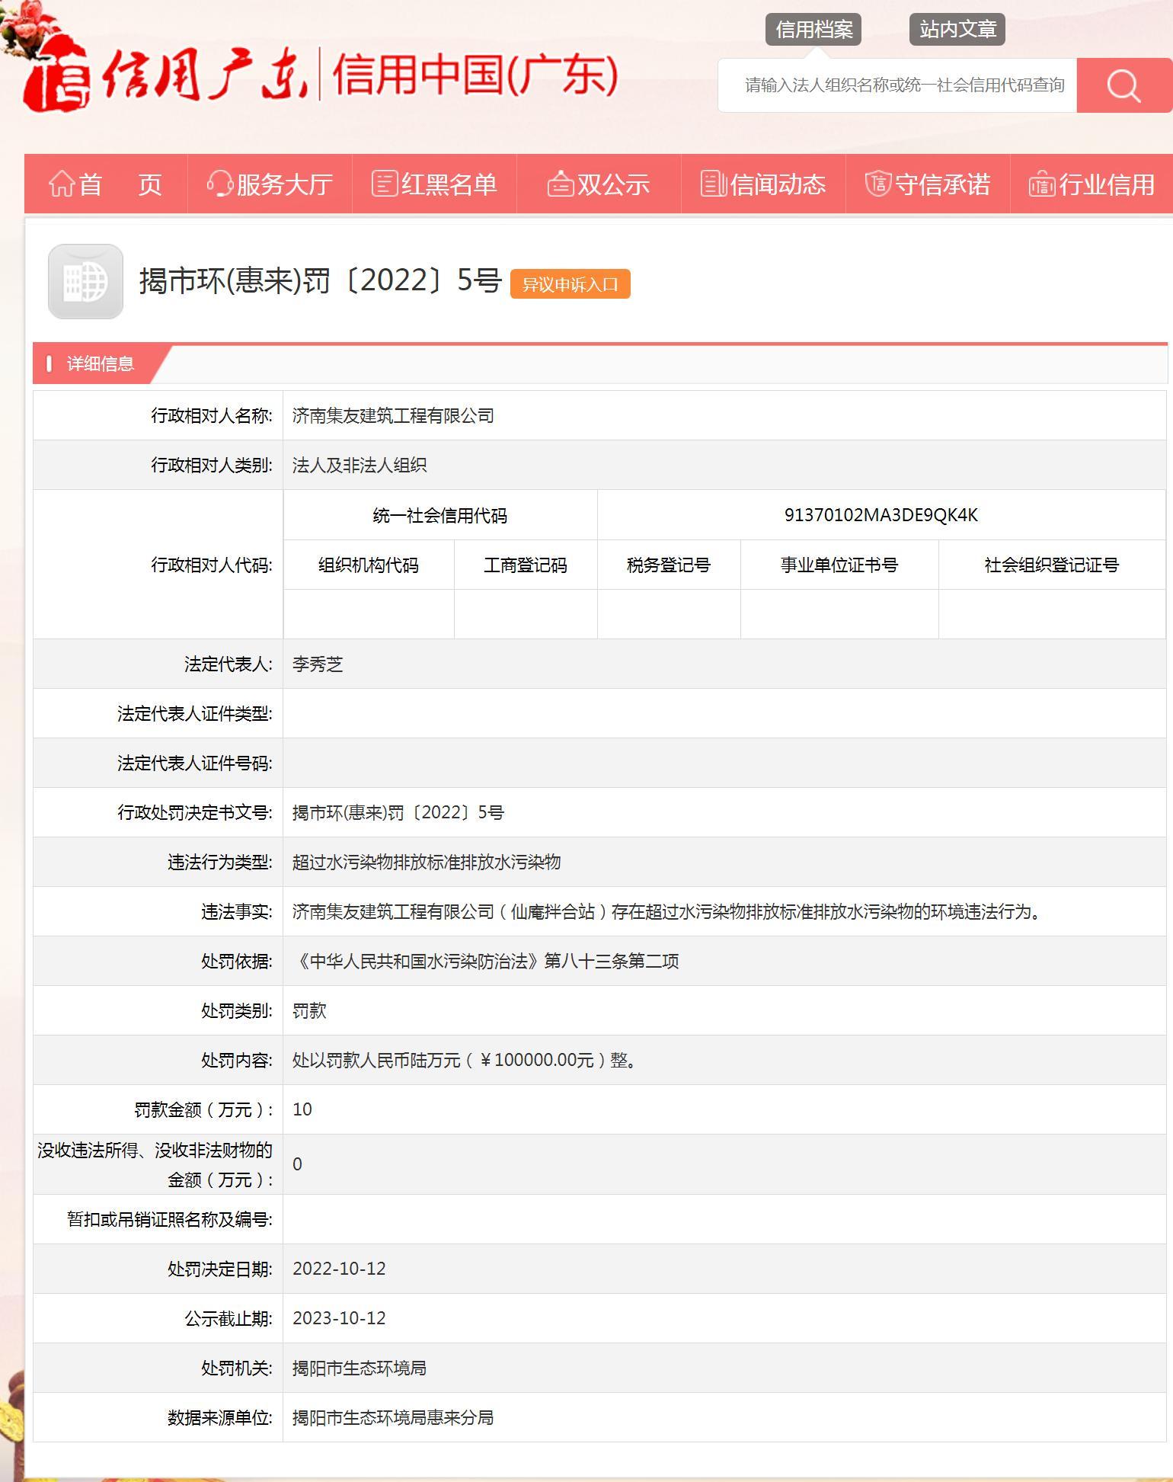Click the 行政处罚决定书文号 value in the table
1173x1482 pixels.
(398, 813)
